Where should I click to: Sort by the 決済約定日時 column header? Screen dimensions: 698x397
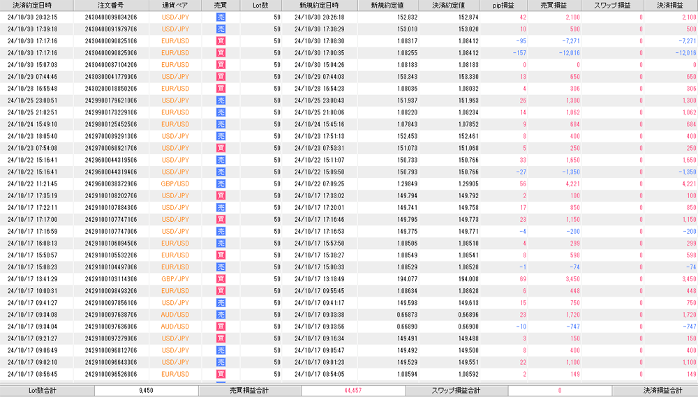36,6
